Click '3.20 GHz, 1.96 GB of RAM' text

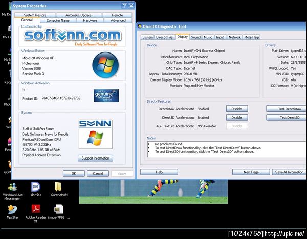41,150
